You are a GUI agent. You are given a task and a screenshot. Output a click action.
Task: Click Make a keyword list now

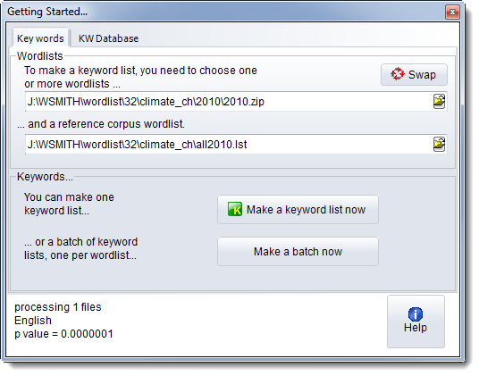(298, 210)
